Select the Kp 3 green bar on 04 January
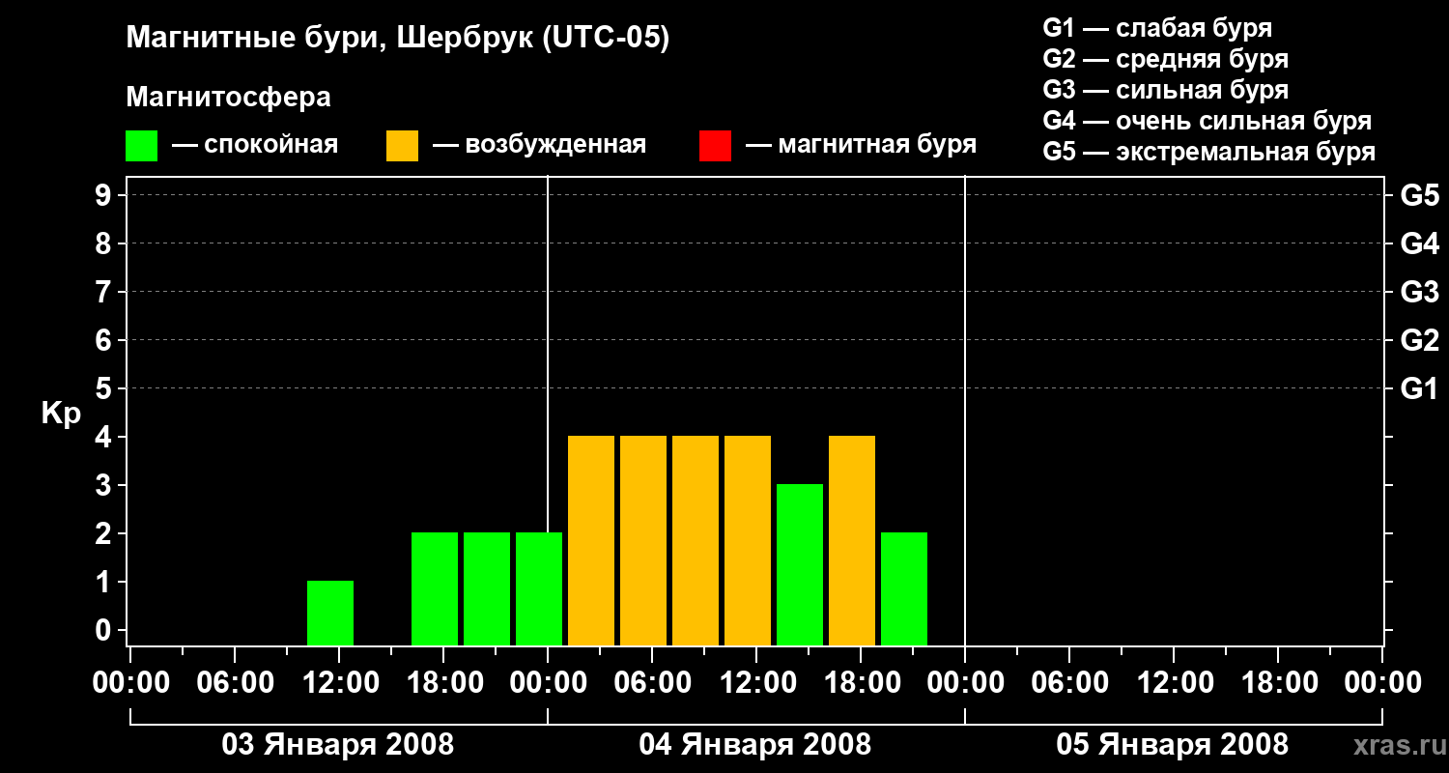 [x=800, y=564]
